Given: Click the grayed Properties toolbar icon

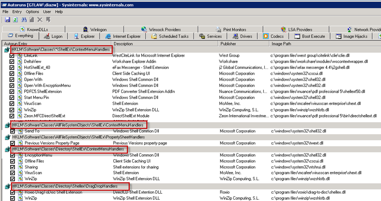Looking at the screenshot, I should pyautogui.click(x=32, y=20).
